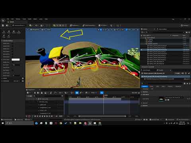Open the Output Log in status bar
Screen dimensions: 191x143
(x=19, y=120)
